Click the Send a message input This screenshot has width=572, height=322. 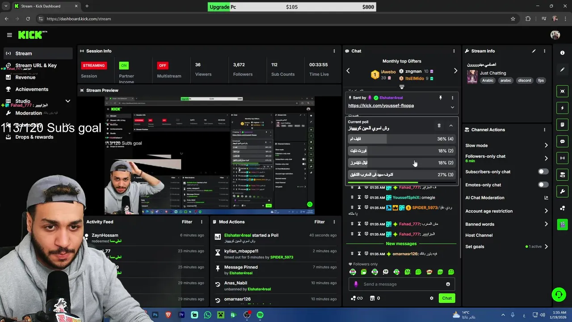[402, 284]
